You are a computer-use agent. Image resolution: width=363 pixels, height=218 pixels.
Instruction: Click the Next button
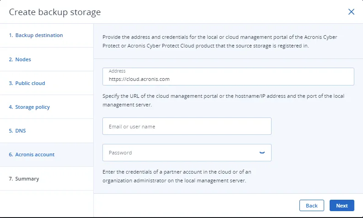click(342, 206)
